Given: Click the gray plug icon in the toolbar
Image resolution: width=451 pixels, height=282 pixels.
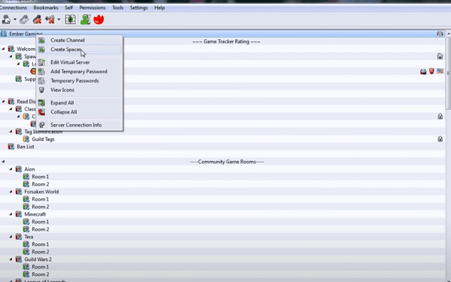Looking at the screenshot, I should point(24,20).
